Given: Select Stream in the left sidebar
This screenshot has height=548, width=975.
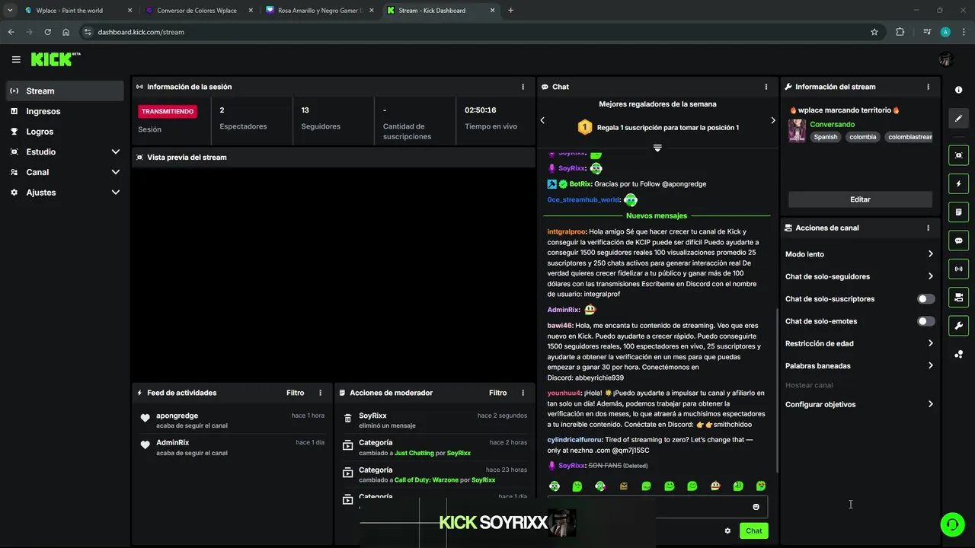Looking at the screenshot, I should 65,91.
